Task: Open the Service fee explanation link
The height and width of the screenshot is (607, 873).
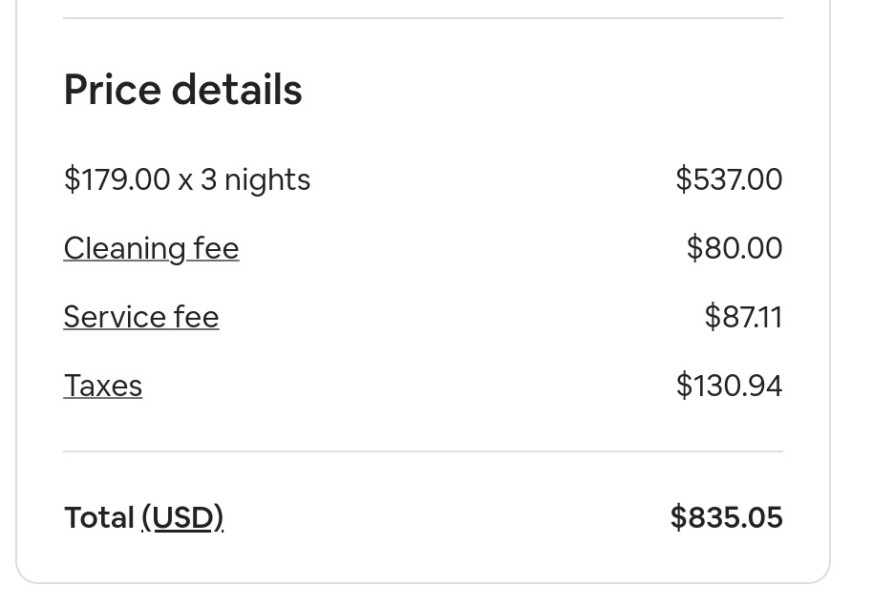Action: click(141, 317)
